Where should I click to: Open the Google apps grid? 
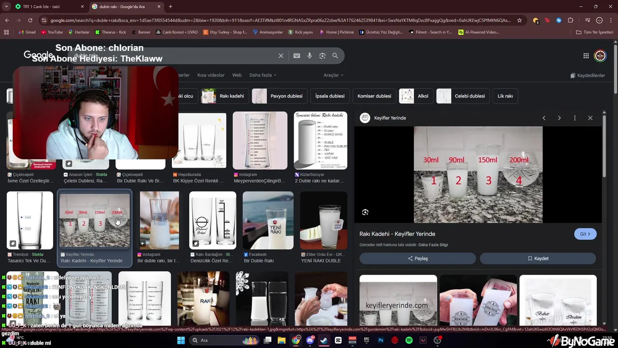pos(586,56)
